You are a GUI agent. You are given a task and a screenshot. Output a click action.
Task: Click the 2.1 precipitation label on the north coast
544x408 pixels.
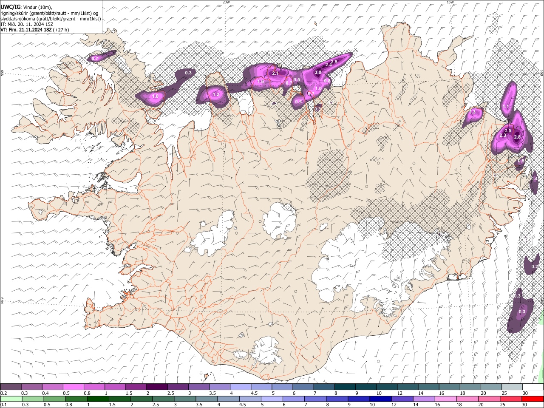pyautogui.click(x=275, y=74)
